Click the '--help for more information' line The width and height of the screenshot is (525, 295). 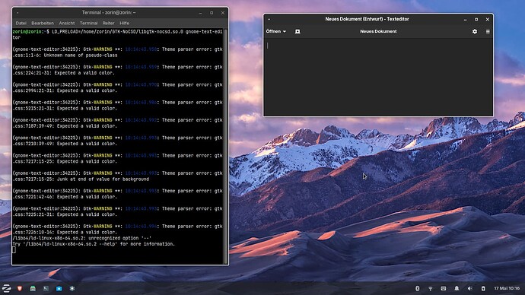coord(94,244)
